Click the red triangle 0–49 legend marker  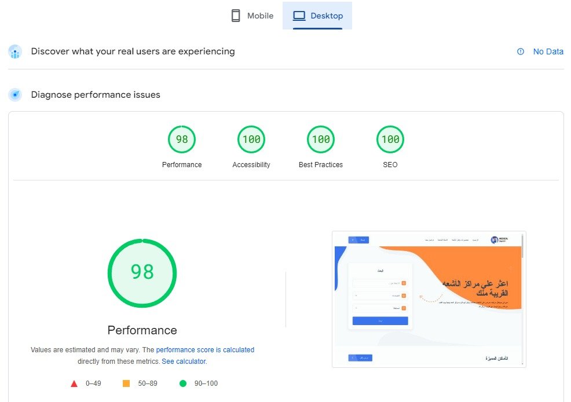74,383
